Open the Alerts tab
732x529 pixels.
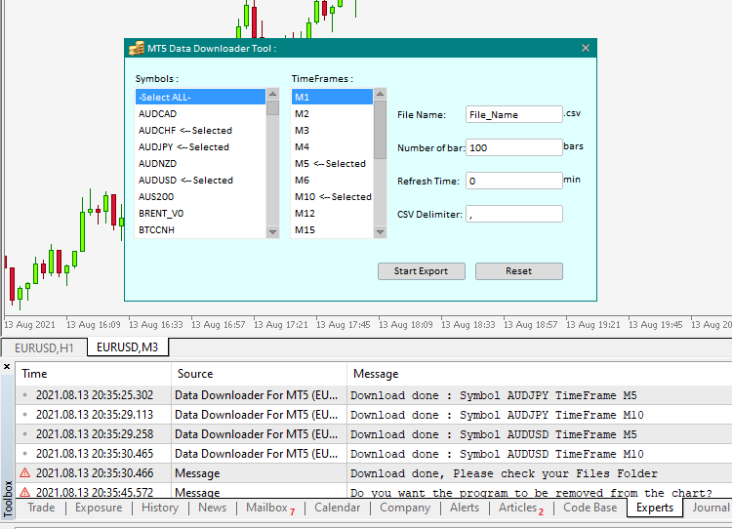[x=465, y=508]
